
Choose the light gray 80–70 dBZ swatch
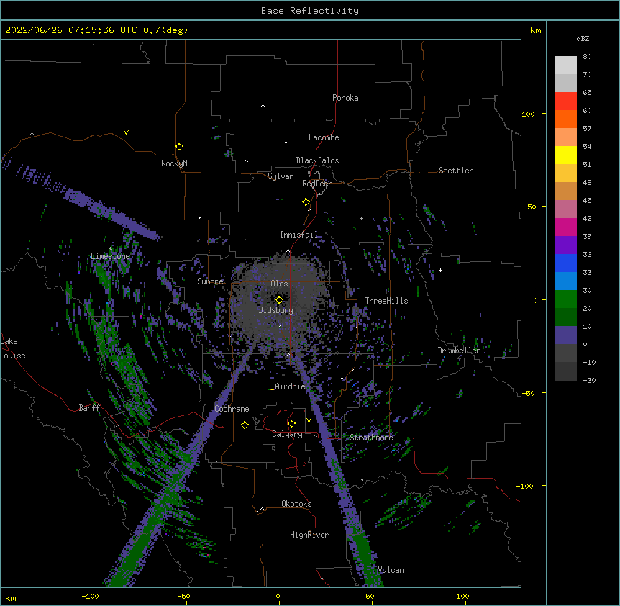(x=565, y=65)
